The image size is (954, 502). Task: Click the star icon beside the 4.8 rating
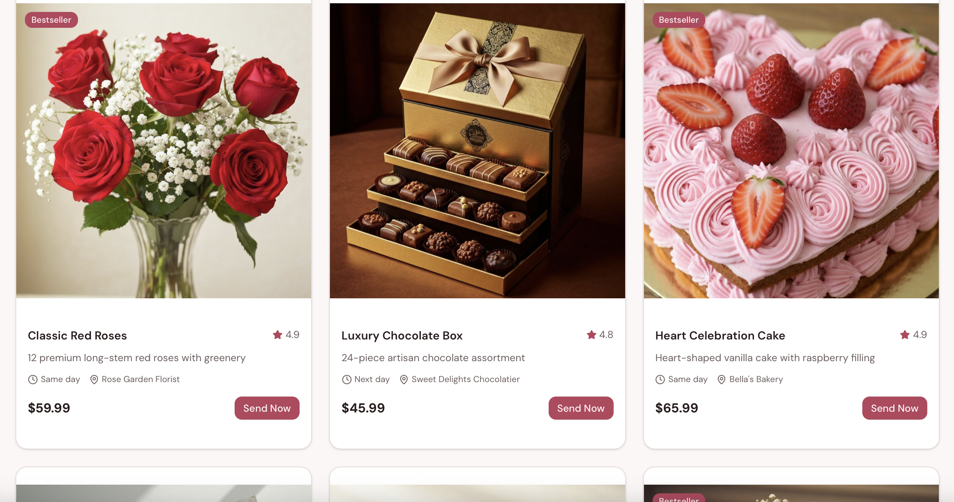[592, 335]
